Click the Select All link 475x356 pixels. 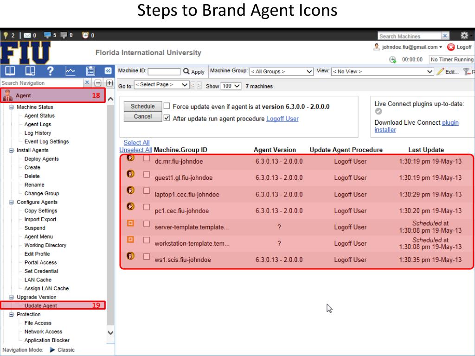[137, 143]
